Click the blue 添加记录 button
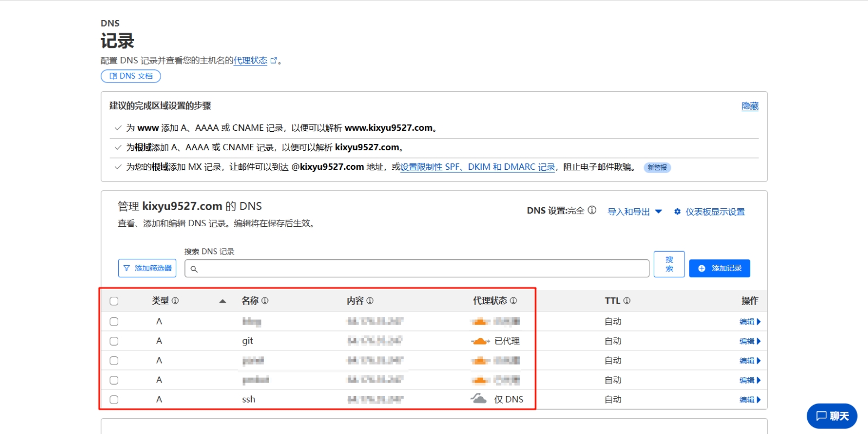This screenshot has width=868, height=434. tap(719, 268)
